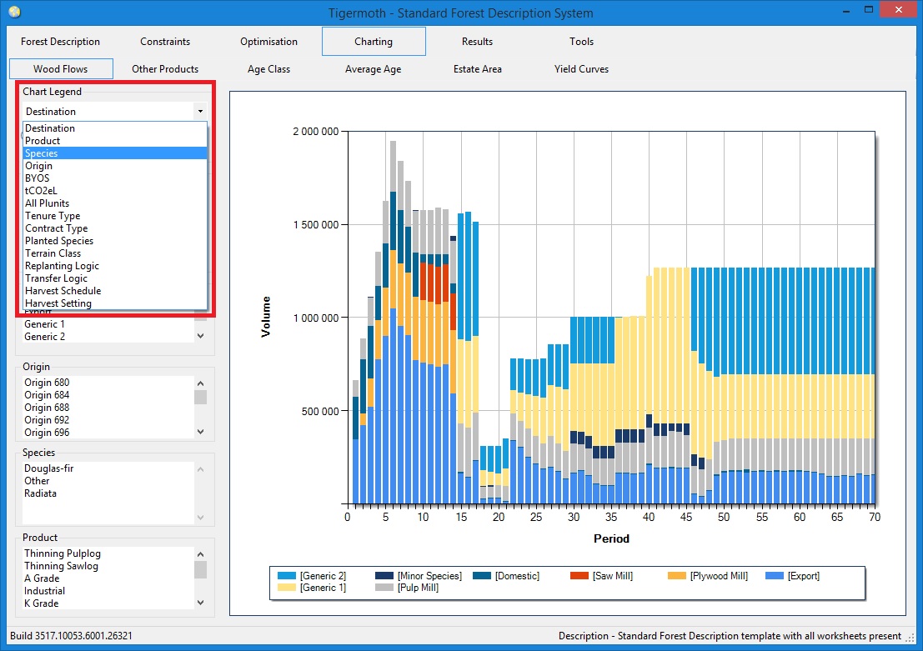
Task: Choose Product in the Chart Legend dropdown list
Action: point(115,141)
